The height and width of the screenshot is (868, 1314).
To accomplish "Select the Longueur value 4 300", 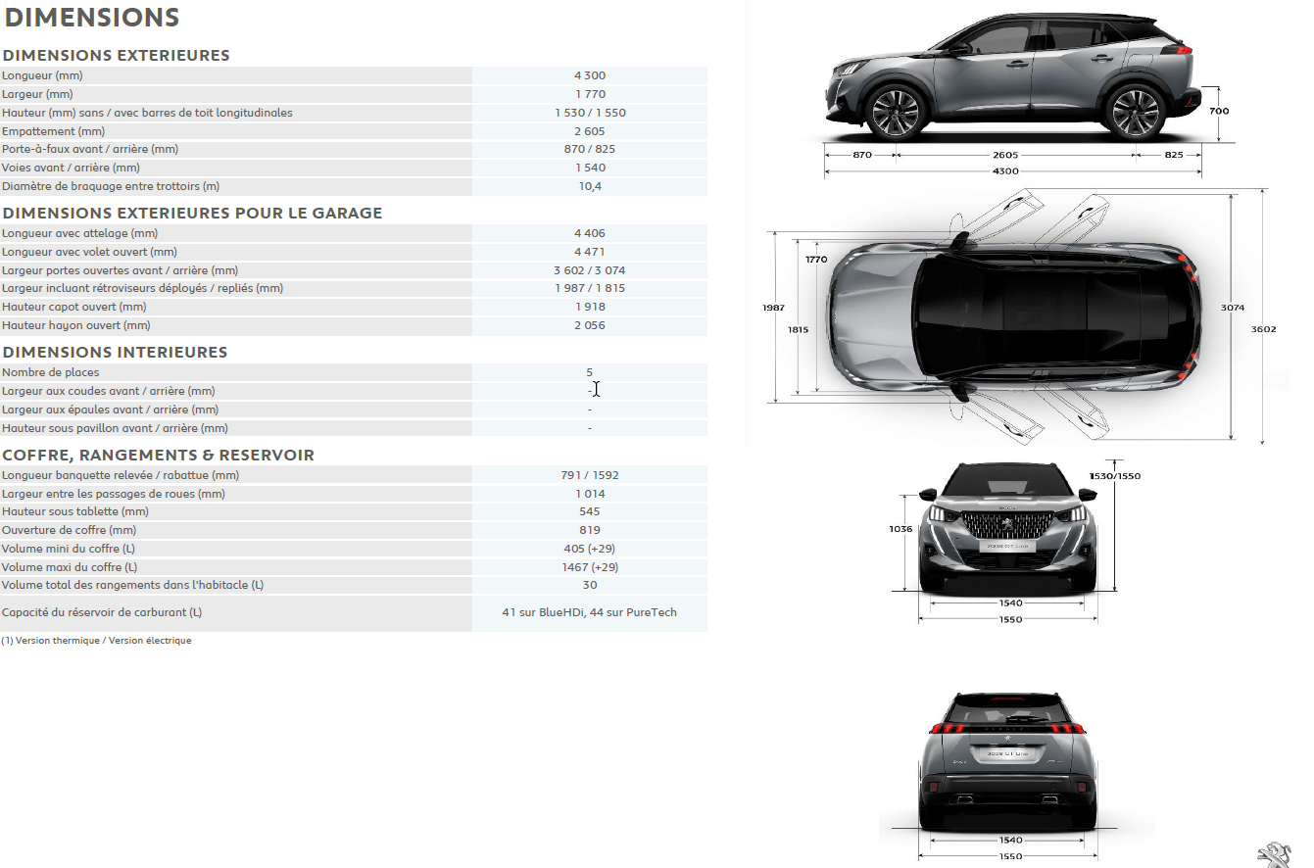I will pos(589,75).
